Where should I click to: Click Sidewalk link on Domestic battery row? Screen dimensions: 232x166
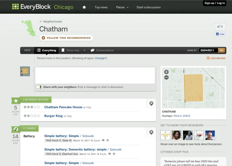(116, 150)
